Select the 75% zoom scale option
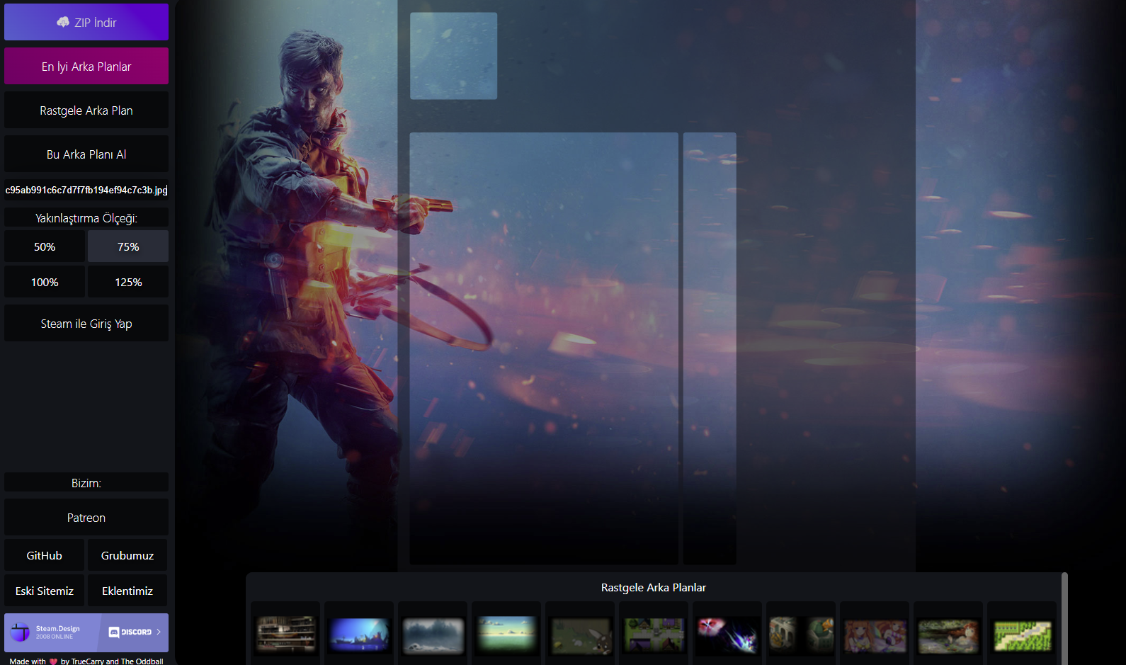 [x=128, y=246]
